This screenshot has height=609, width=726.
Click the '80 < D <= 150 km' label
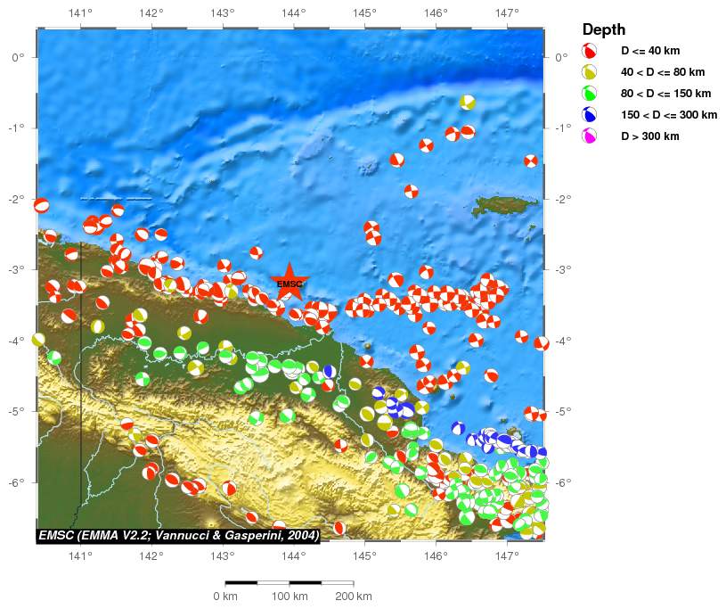[x=665, y=94]
